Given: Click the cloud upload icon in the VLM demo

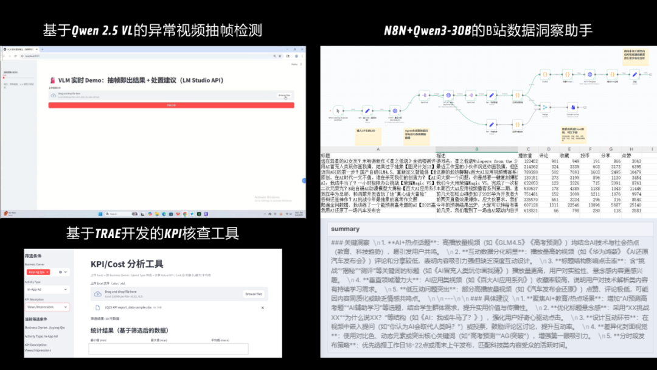Looking at the screenshot, I should coord(54,95).
